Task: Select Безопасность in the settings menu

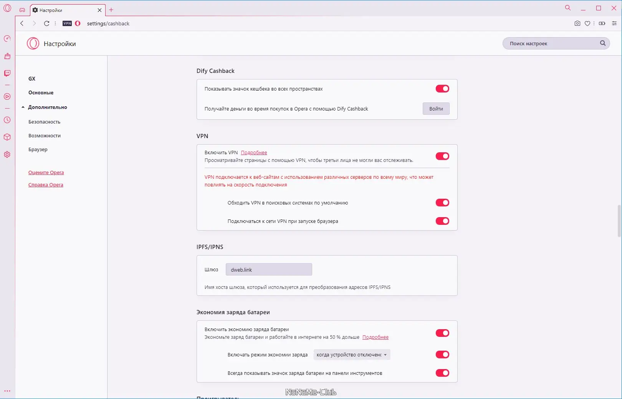Action: pos(45,122)
